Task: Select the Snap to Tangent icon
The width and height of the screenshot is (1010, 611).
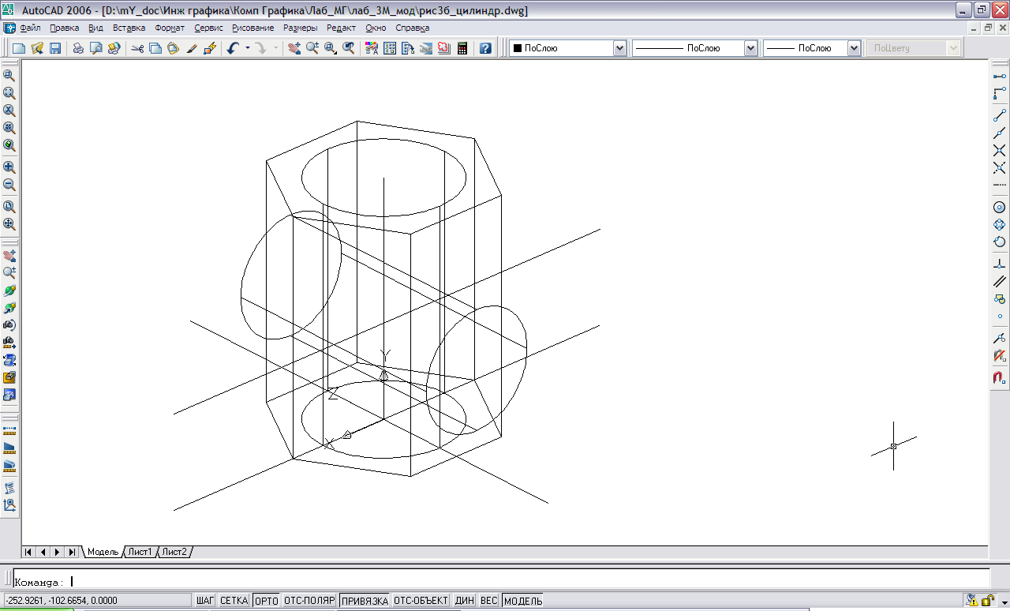Action: [999, 242]
